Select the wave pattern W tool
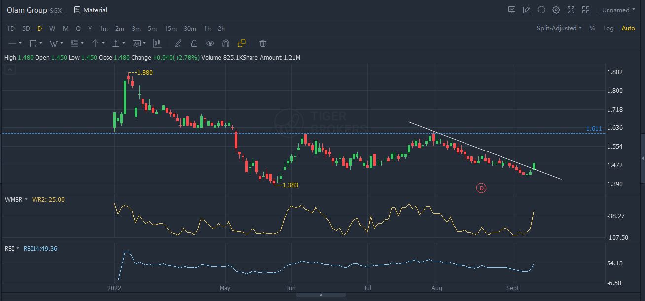The image size is (645, 301). pos(53,43)
